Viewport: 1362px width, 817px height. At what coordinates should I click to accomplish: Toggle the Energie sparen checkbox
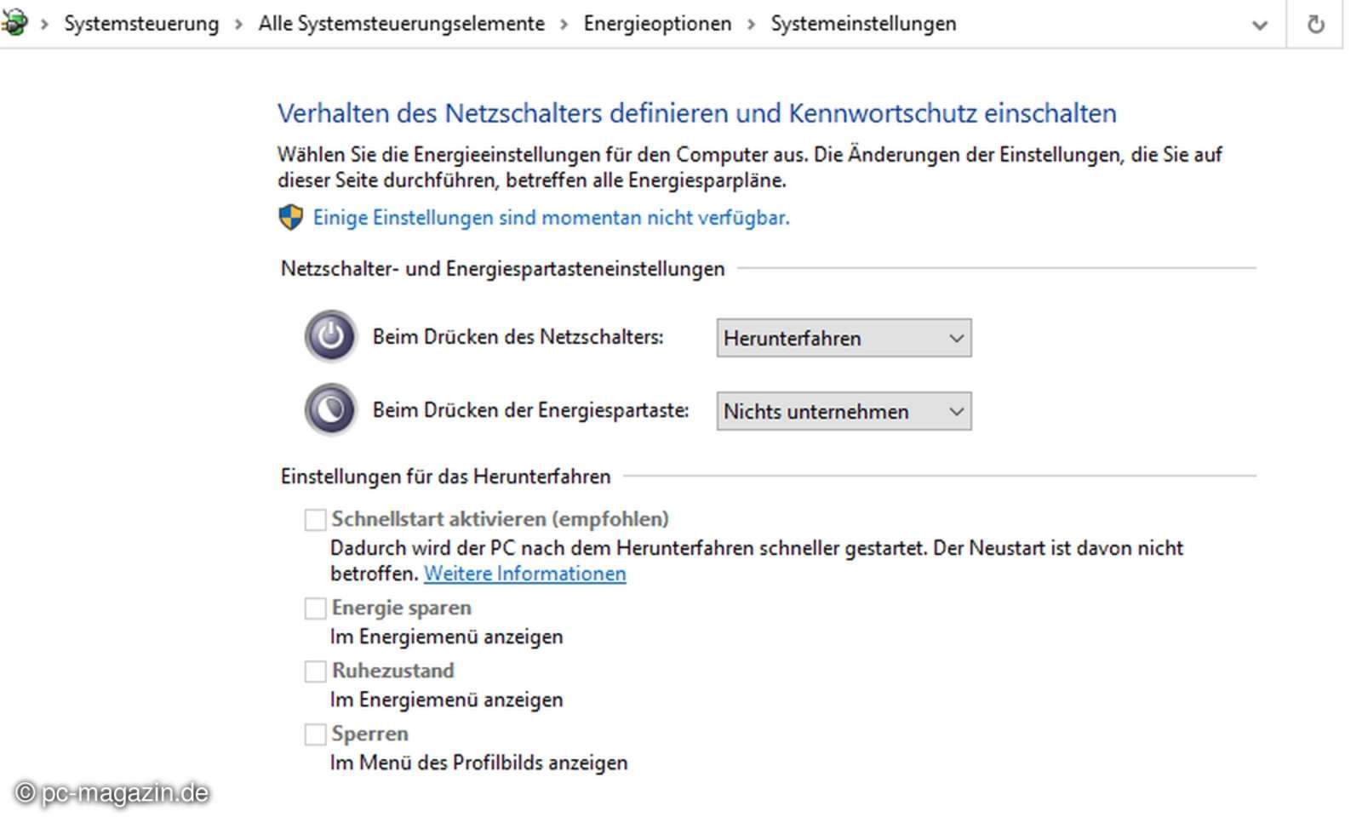(316, 608)
